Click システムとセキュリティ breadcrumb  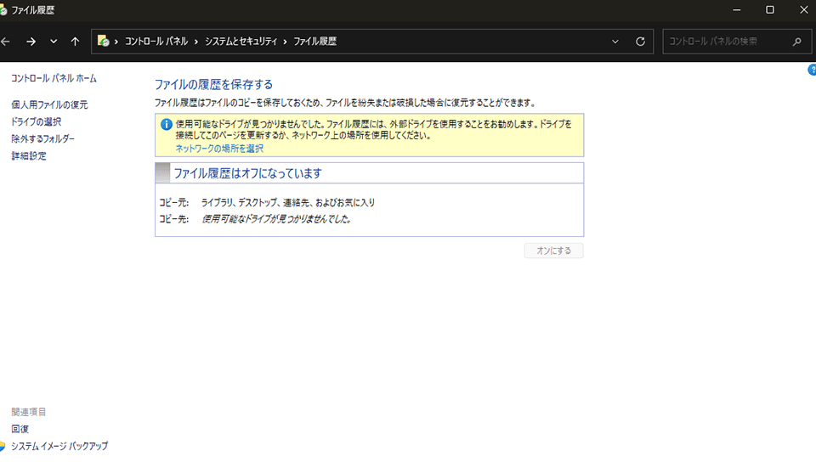[x=241, y=42]
